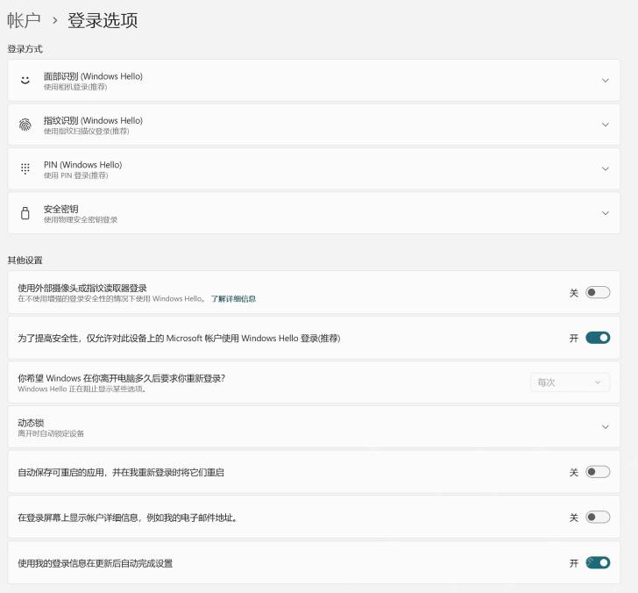The height and width of the screenshot is (593, 638).
Task: Click Windows Hello 正在阻止显示某些选项 note
Action: tap(82, 389)
